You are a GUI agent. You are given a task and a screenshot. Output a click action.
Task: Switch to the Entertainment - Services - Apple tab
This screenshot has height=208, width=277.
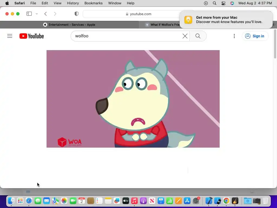(69, 25)
